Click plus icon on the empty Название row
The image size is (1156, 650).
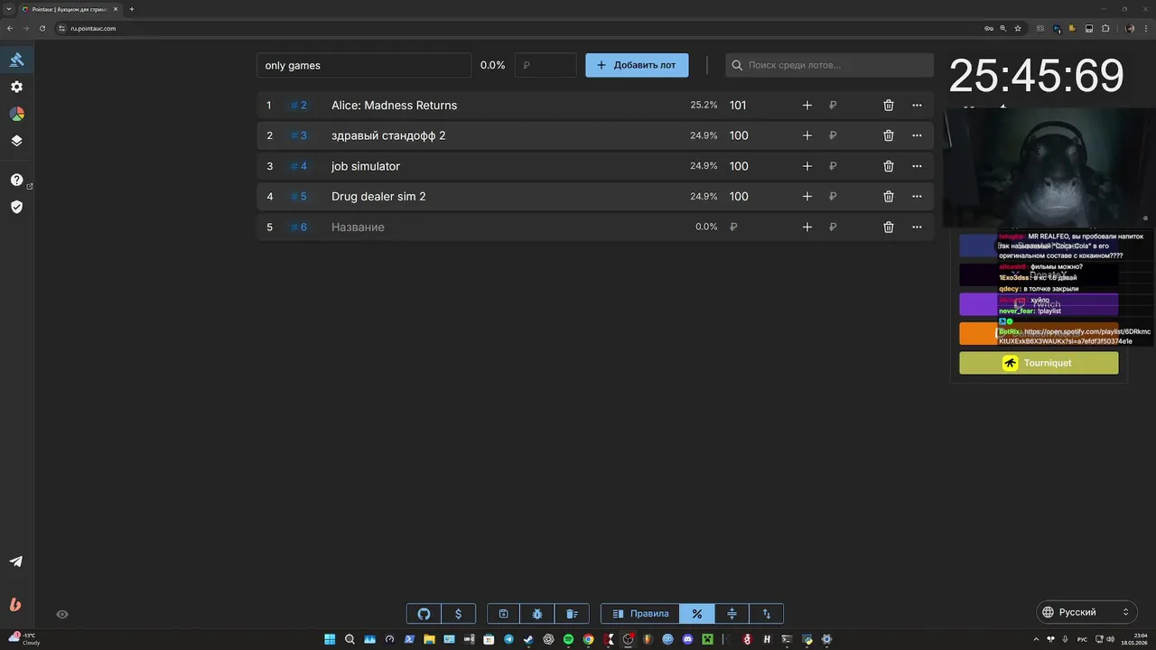[807, 227]
